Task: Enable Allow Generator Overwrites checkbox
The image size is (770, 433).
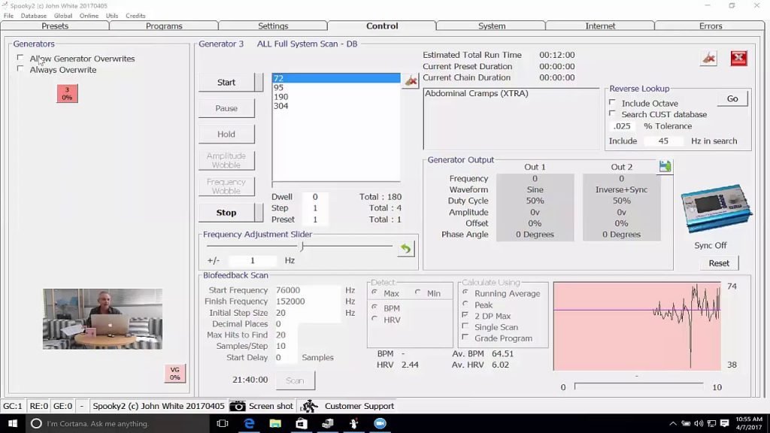Action: point(20,58)
